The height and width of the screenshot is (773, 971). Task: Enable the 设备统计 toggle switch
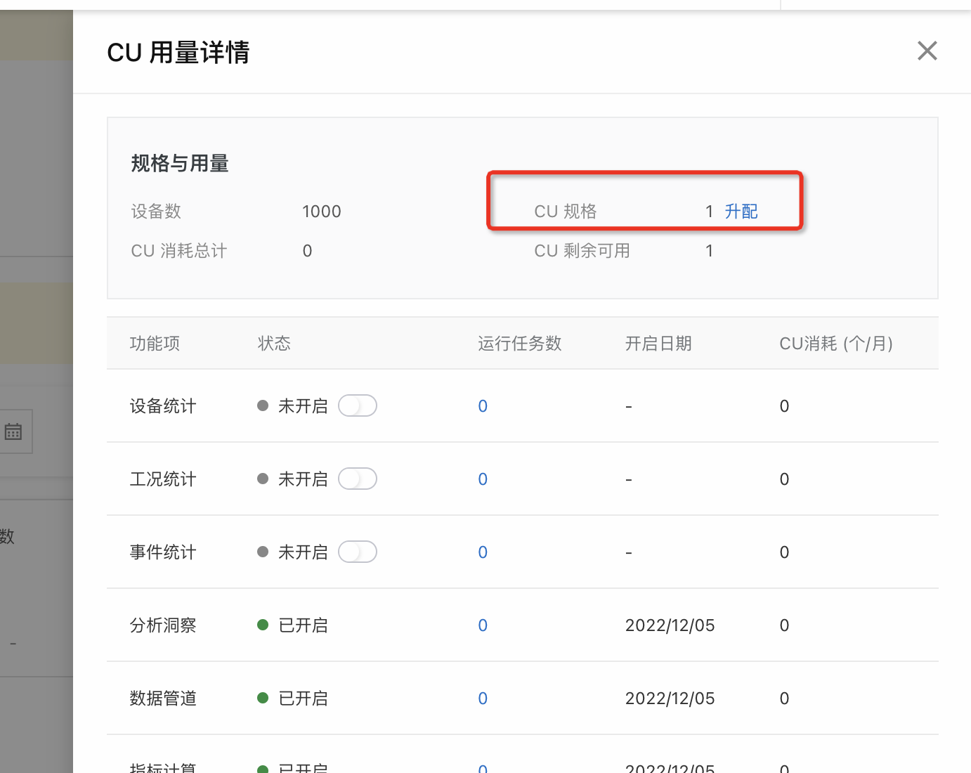pos(358,406)
